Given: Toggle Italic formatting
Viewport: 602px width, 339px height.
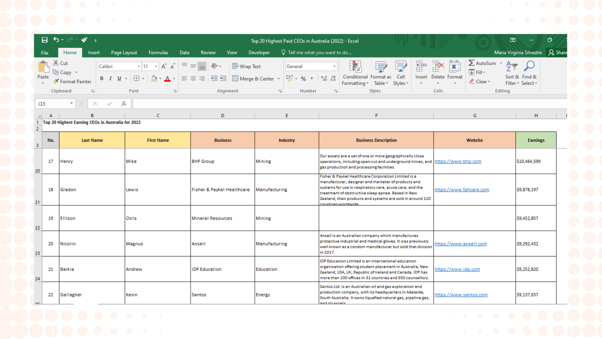Looking at the screenshot, I should click(x=110, y=79).
